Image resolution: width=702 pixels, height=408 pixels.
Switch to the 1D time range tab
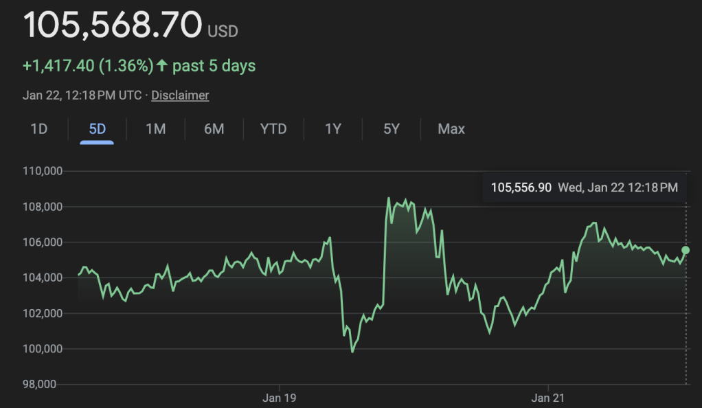pos(39,128)
